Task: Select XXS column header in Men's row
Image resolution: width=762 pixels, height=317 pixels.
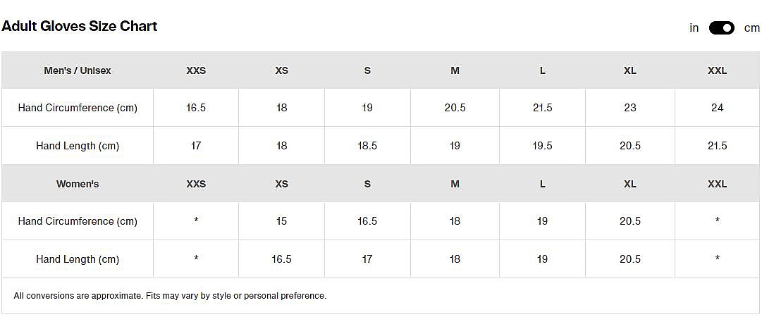Action: [196, 70]
